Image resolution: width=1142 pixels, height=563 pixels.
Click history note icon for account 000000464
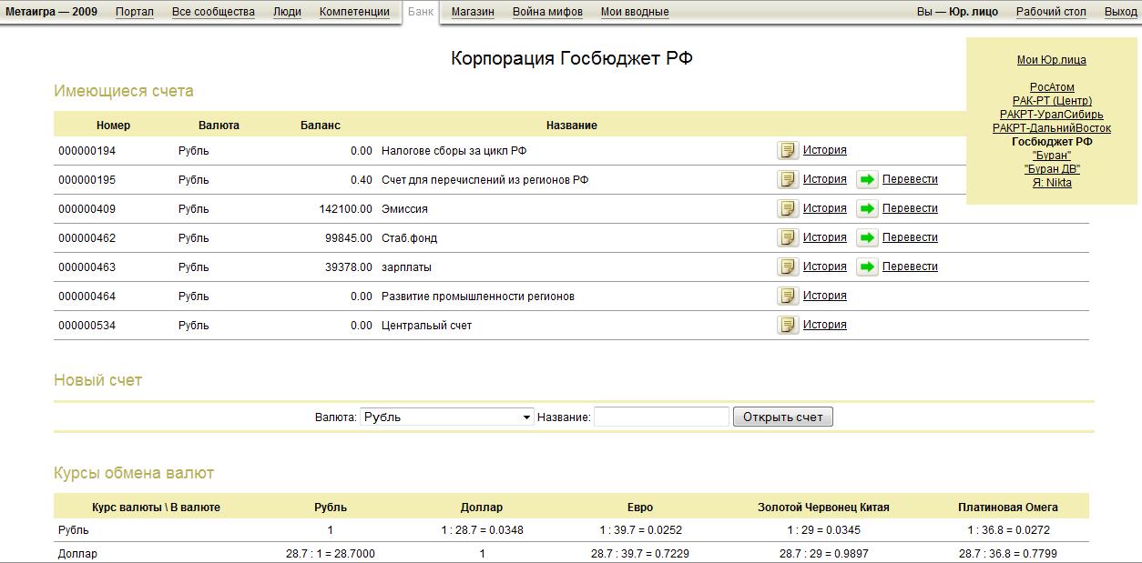pos(788,296)
